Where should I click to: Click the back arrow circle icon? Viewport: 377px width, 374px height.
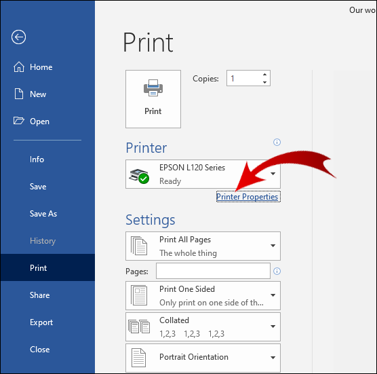[x=18, y=37]
